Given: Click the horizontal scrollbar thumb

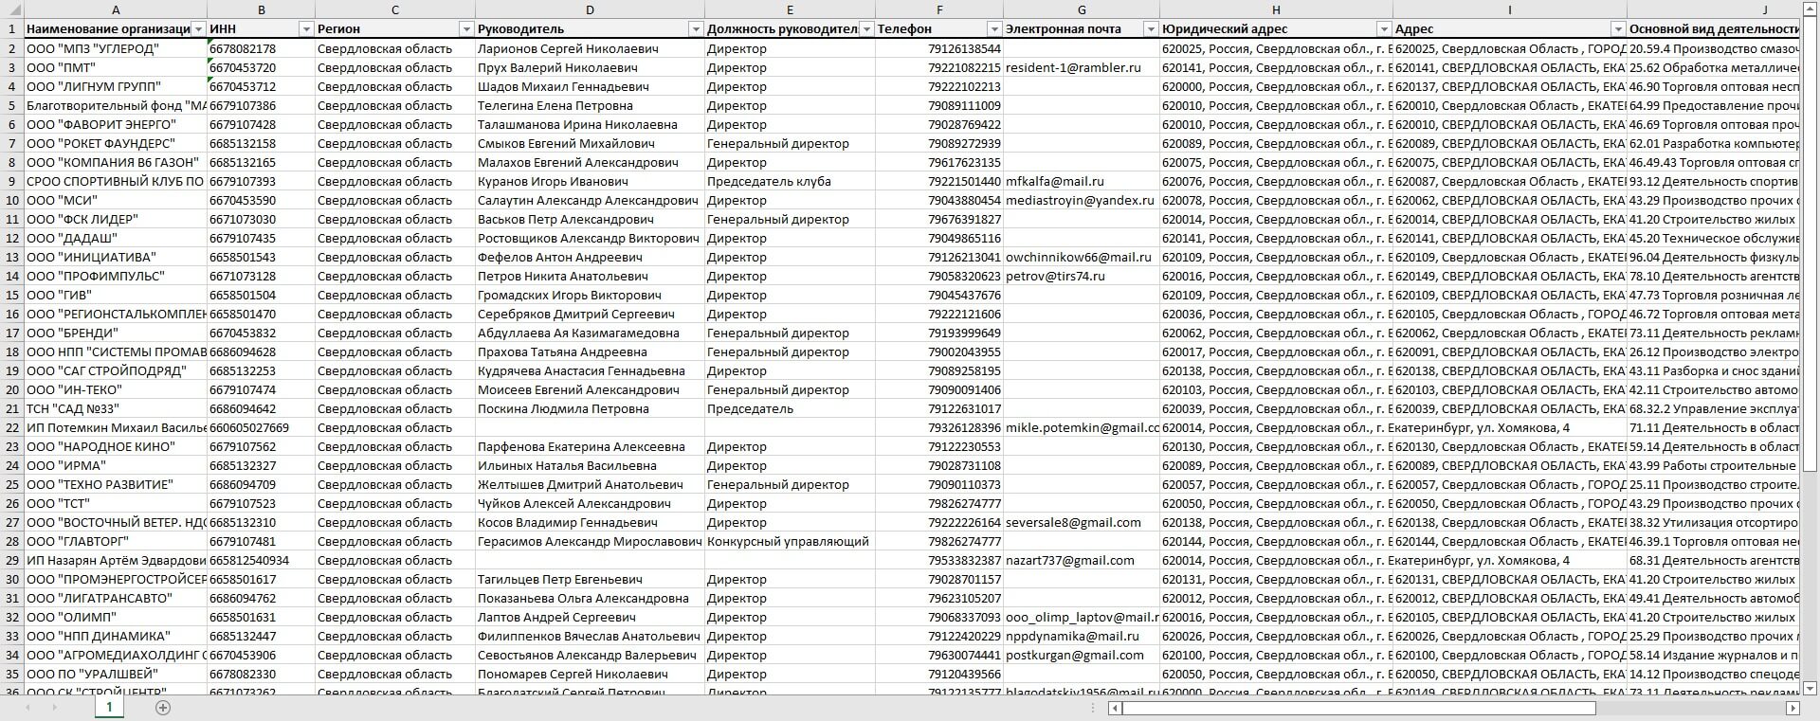Looking at the screenshot, I should pyautogui.click(x=1359, y=708).
